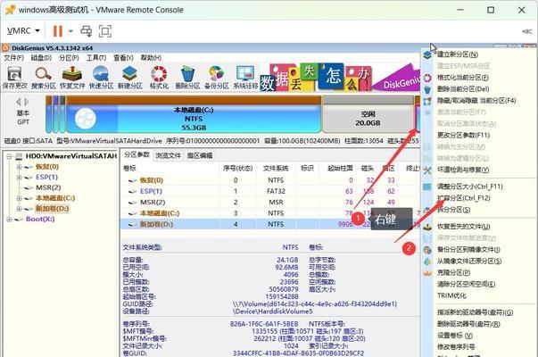
Task: Select MSR(2) in the disk tree
Action: (48, 187)
